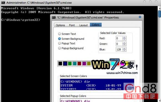Viewport: 161px width, 102px height.
Task: Increase the Blue value with up arrow
Action: [124, 49]
